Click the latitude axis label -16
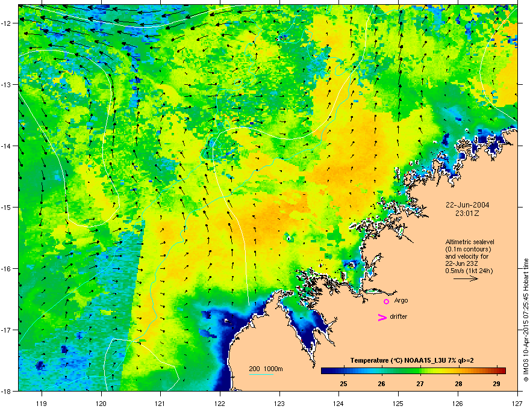 coord(7,269)
